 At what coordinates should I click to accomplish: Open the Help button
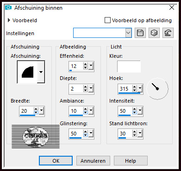point(131,161)
